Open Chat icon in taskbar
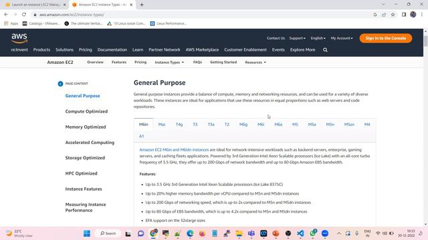428x240 pixels. coord(141,233)
